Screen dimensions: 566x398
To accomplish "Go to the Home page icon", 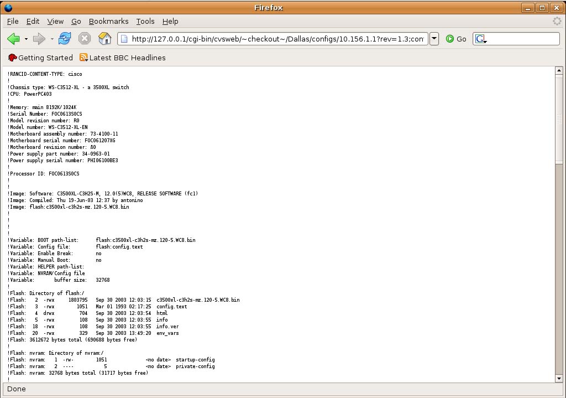I will point(104,38).
